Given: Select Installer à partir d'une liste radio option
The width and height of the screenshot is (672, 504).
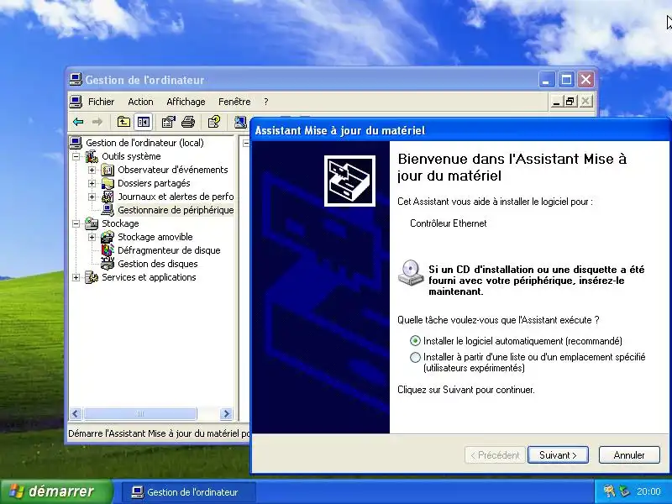Looking at the screenshot, I should (415, 358).
